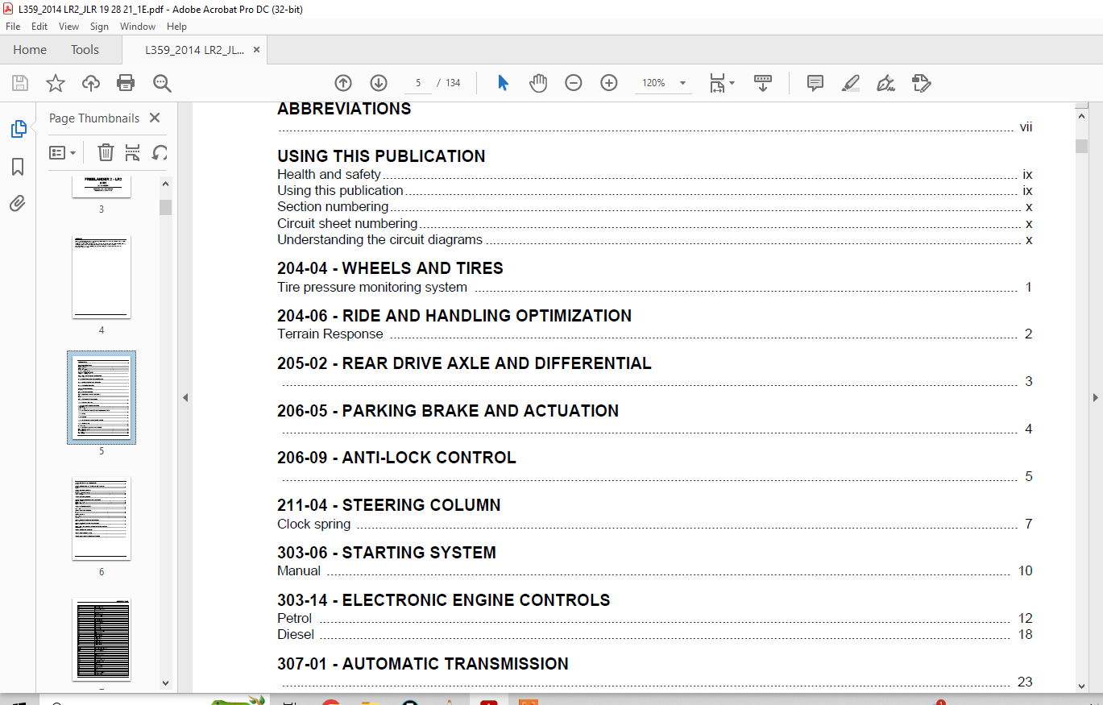The image size is (1103, 705).
Task: Click the page break thumbnails icon
Action: (133, 152)
